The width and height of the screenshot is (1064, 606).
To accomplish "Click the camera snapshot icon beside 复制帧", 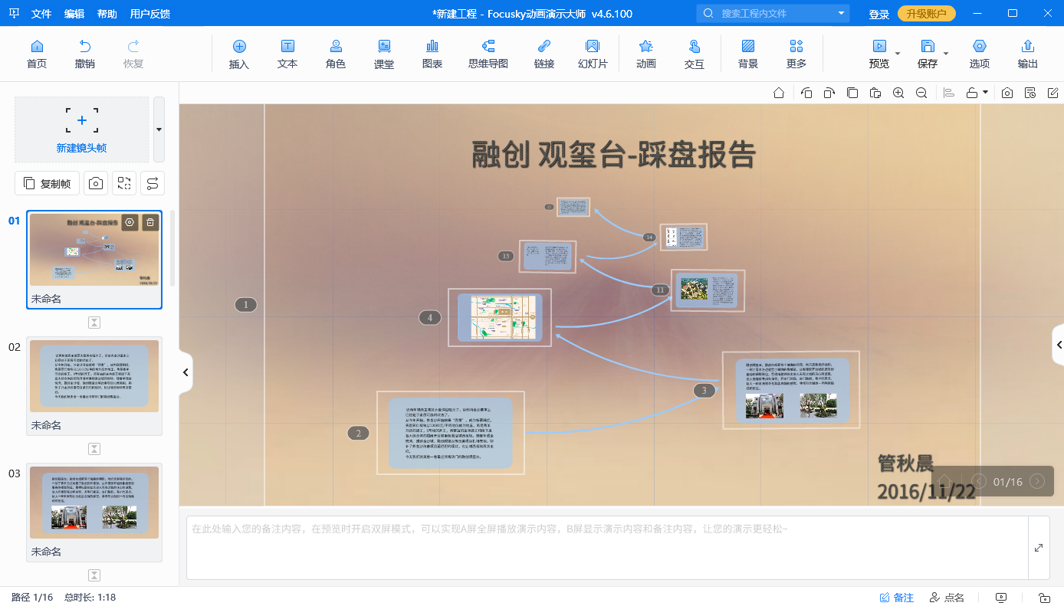I will 96,183.
